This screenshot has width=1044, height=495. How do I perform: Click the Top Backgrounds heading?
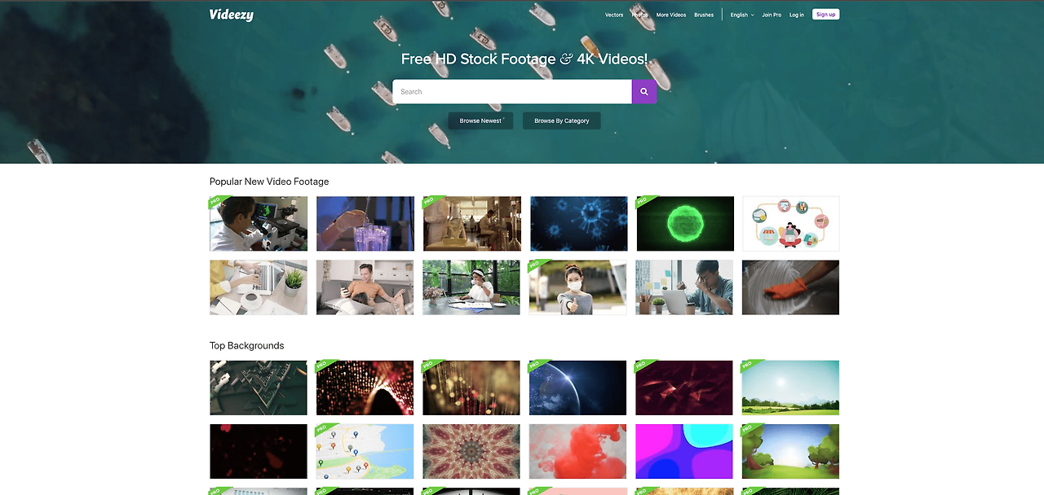[x=247, y=346]
